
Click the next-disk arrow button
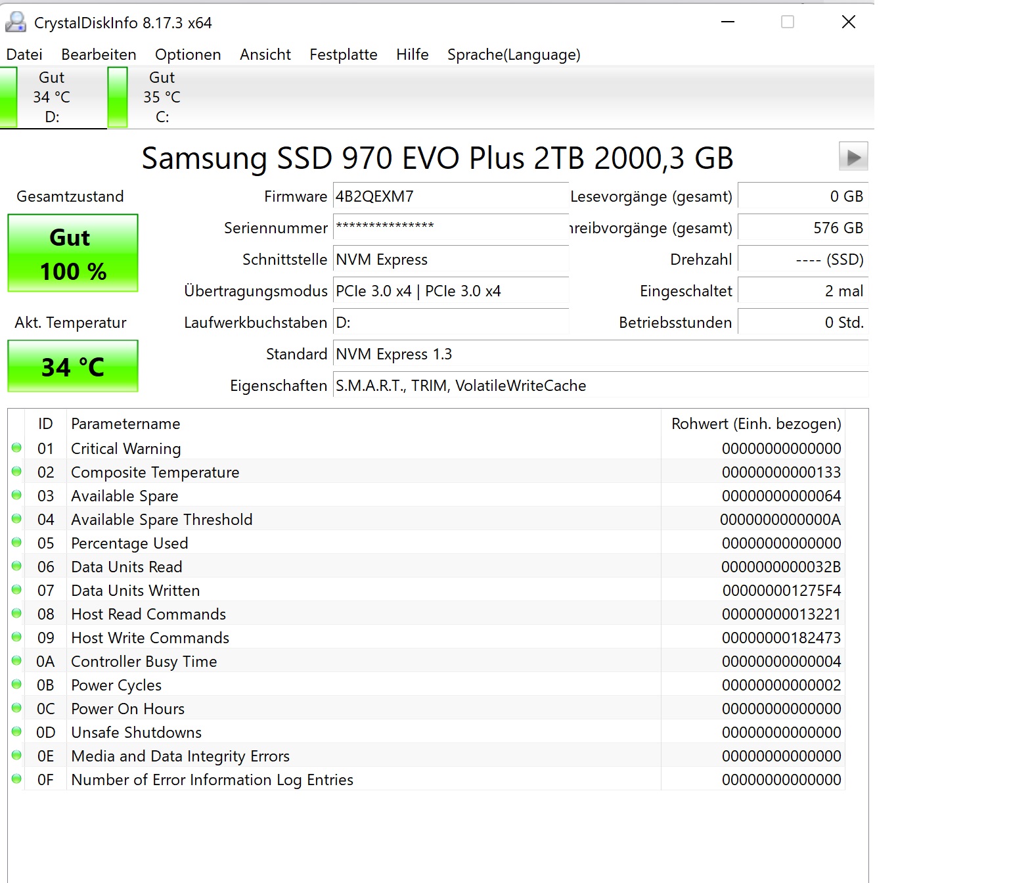coord(853,157)
